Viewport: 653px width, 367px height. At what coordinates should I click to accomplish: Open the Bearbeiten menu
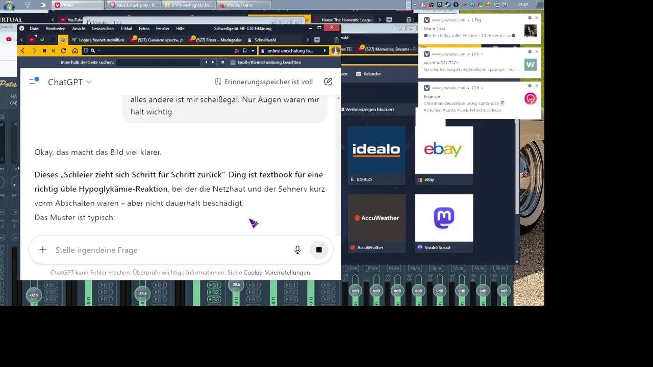(x=56, y=29)
